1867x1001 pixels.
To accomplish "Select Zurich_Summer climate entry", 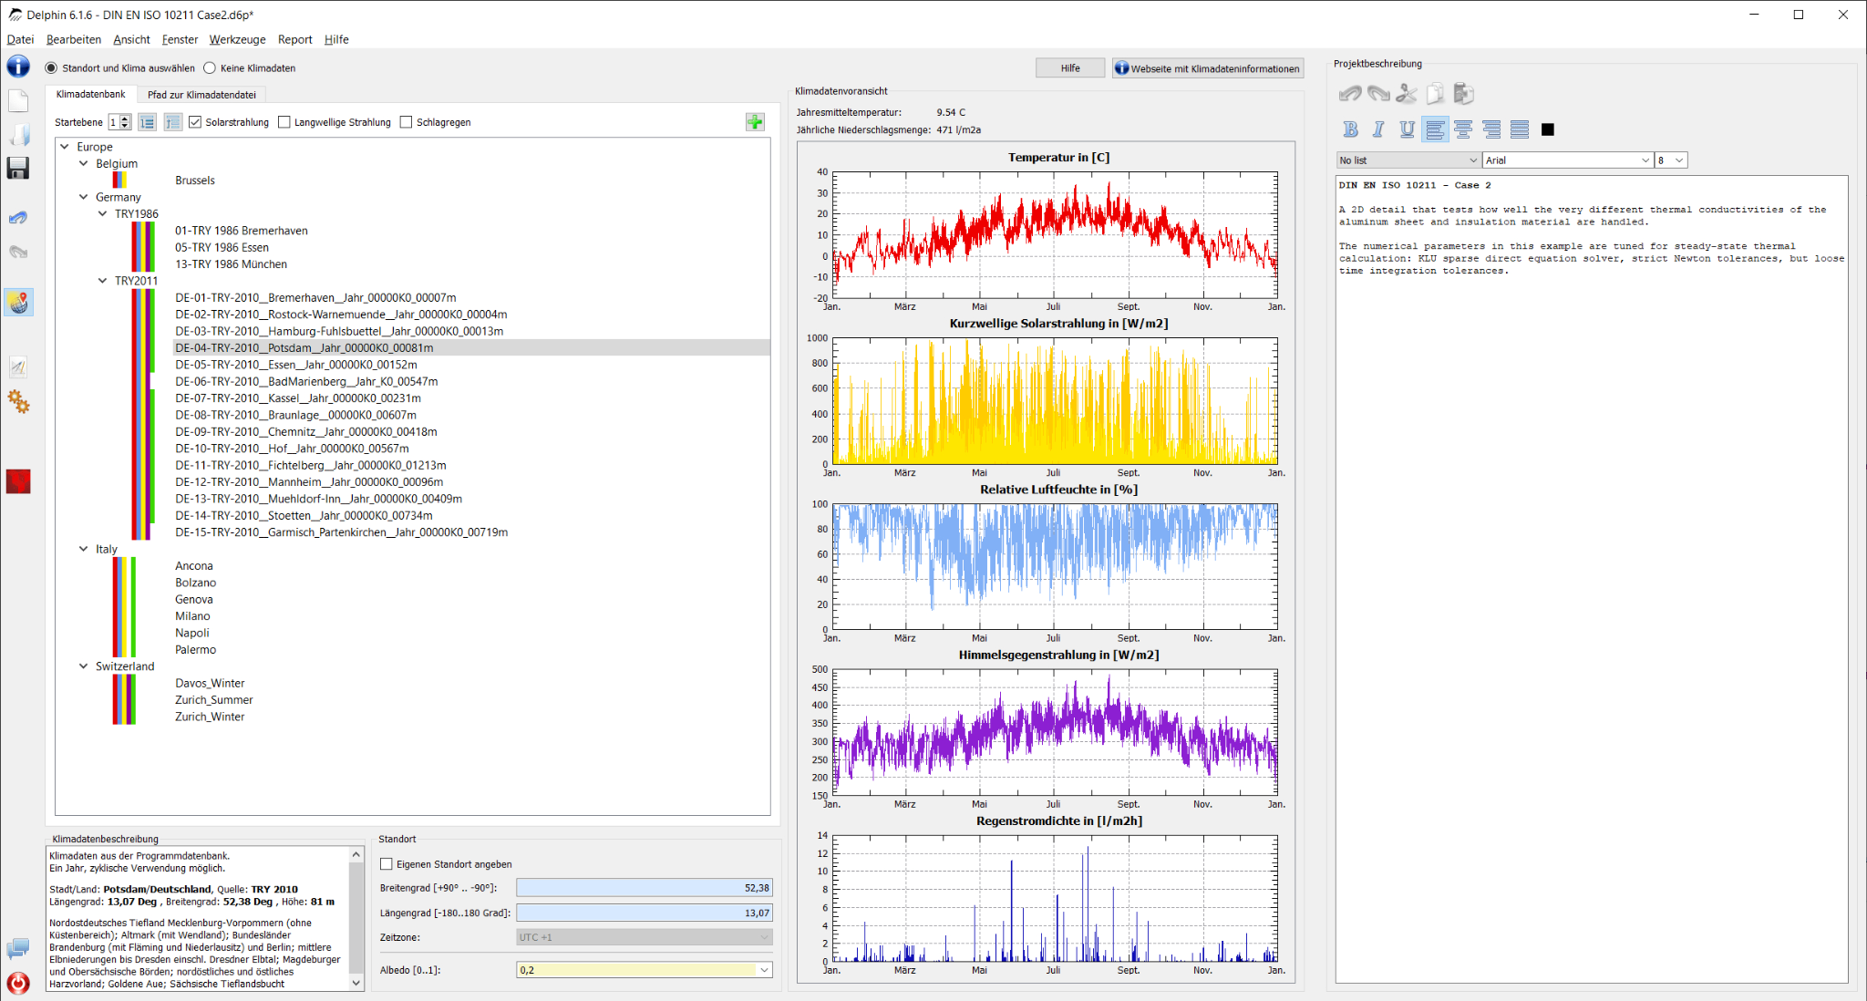I will coord(214,700).
